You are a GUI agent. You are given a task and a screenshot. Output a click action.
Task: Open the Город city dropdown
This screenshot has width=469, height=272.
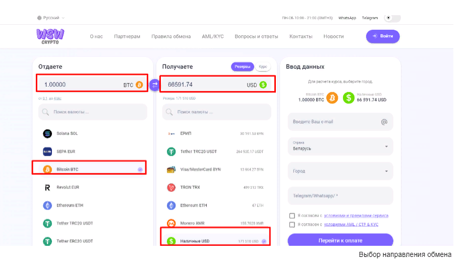340,171
